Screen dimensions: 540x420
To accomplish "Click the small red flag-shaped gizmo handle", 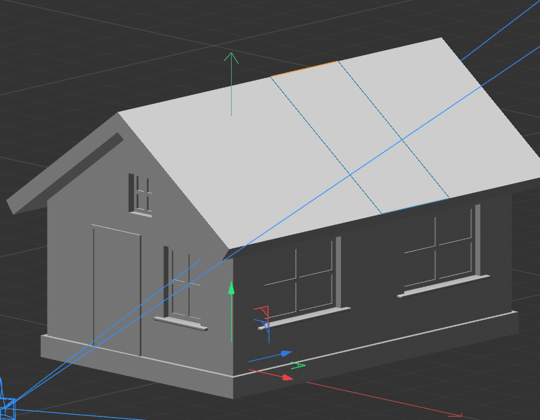I will [x=261, y=310].
